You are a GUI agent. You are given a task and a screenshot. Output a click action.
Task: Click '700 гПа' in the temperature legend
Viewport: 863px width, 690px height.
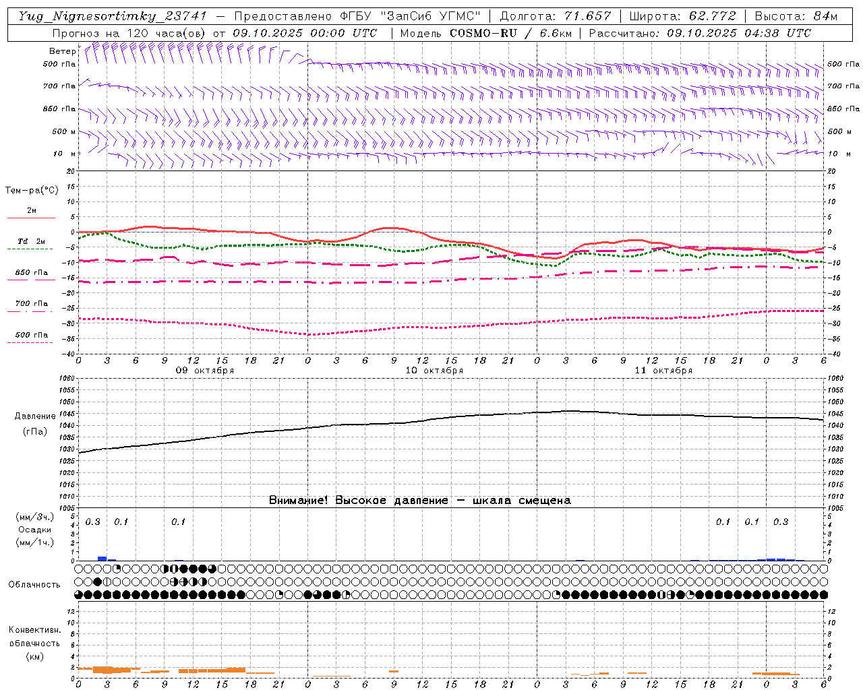pos(32,304)
